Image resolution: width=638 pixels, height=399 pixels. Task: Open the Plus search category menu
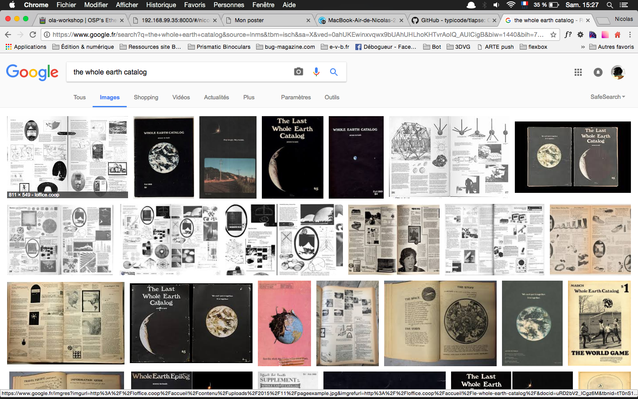click(249, 97)
